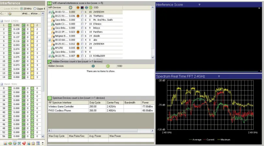The height and width of the screenshot is (146, 264).
Task: Click the red-green oval icon in bottom toolbar
Action: coord(10,143)
